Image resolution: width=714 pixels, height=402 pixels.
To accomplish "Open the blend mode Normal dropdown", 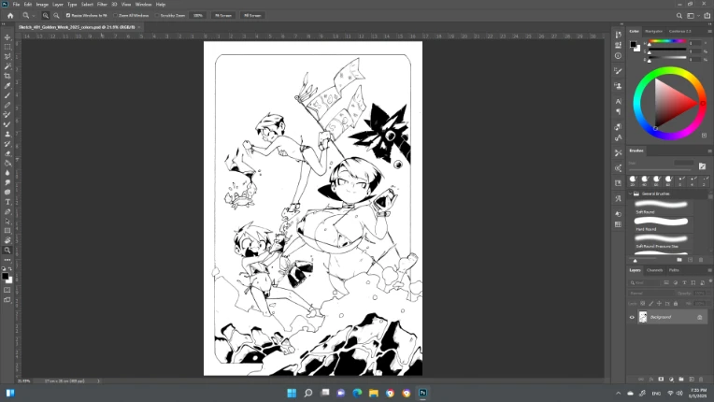I will [651, 294].
